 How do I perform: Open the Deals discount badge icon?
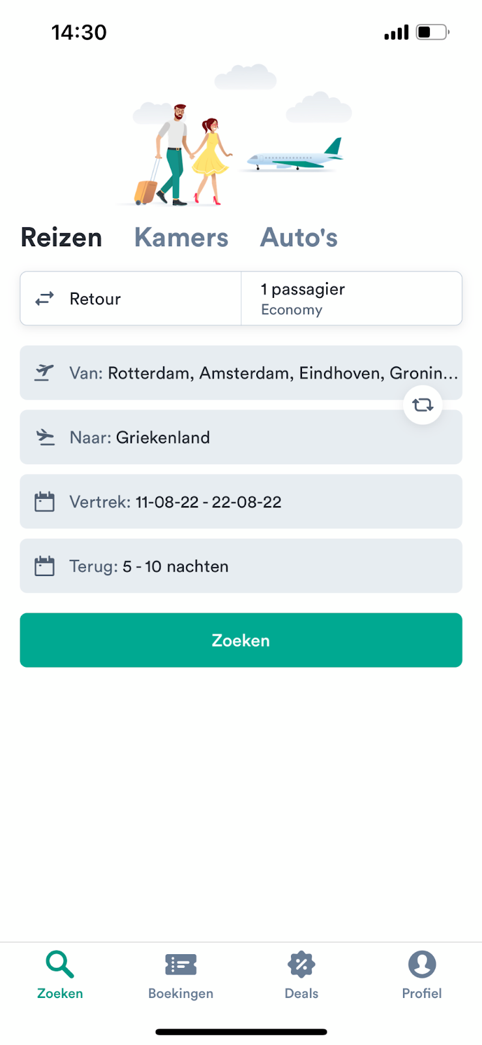pyautogui.click(x=301, y=964)
